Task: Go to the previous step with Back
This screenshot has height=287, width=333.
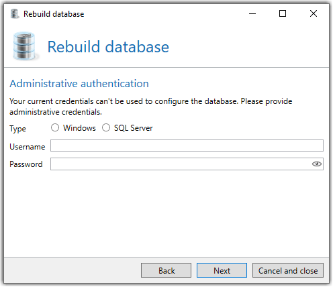Action: click(166, 270)
